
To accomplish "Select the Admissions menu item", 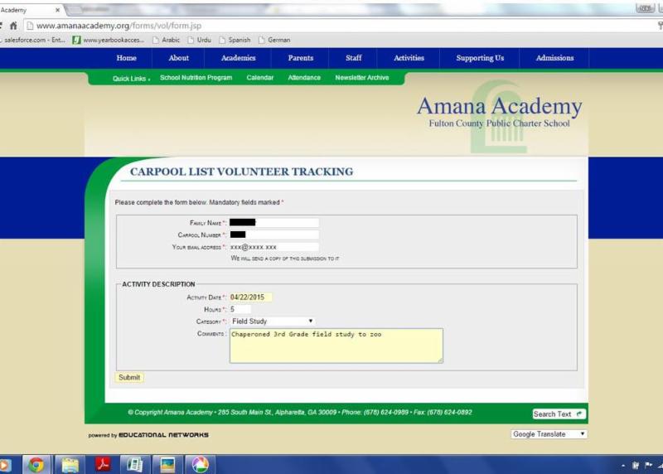I will coord(554,59).
